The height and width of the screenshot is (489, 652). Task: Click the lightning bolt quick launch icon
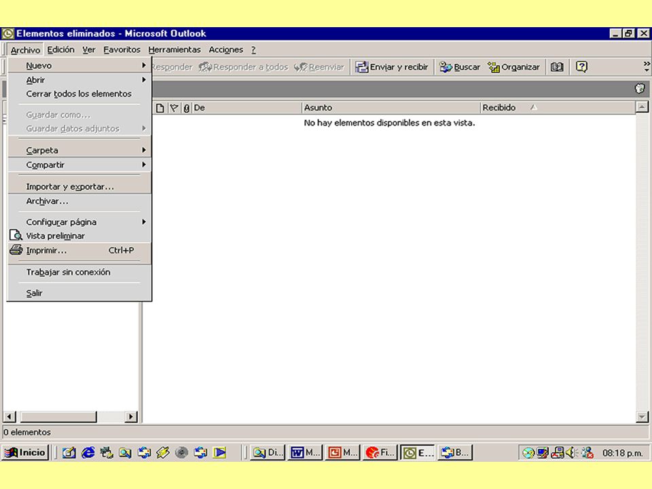[163, 452]
